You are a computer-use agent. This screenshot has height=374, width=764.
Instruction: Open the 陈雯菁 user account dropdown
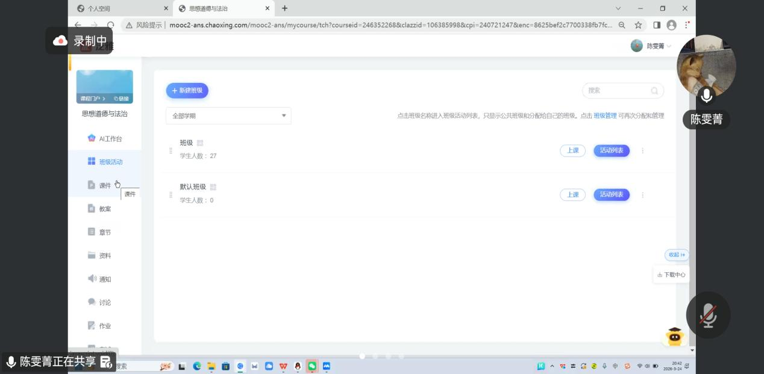pyautogui.click(x=651, y=46)
